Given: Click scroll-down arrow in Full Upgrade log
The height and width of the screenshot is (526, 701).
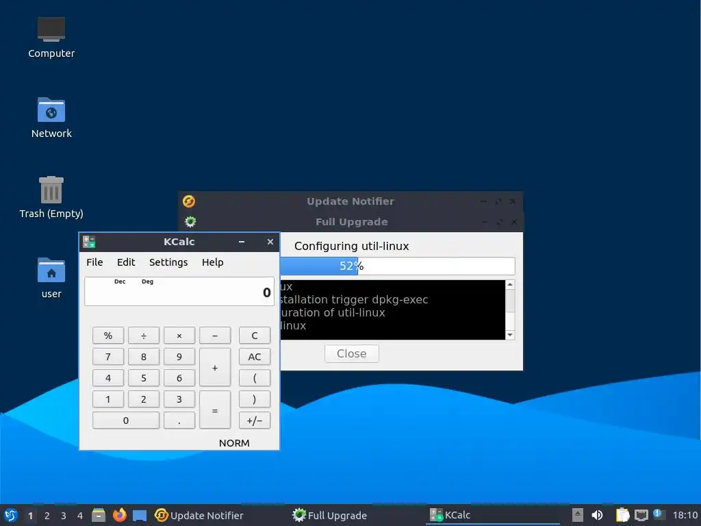Looking at the screenshot, I should 509,335.
